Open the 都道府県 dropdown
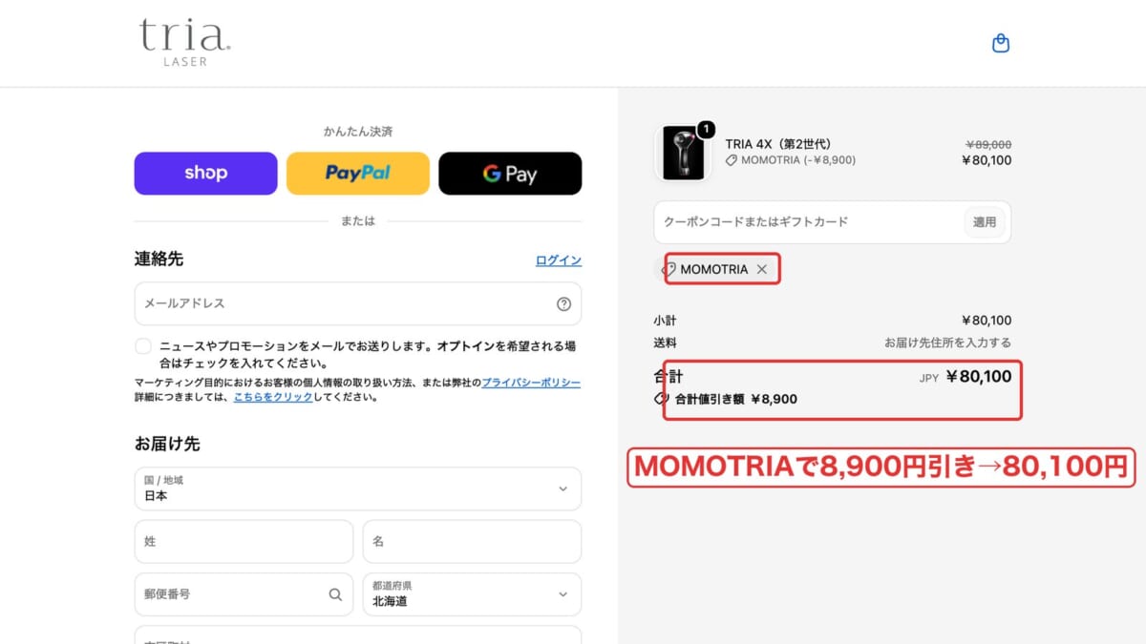 (x=472, y=593)
